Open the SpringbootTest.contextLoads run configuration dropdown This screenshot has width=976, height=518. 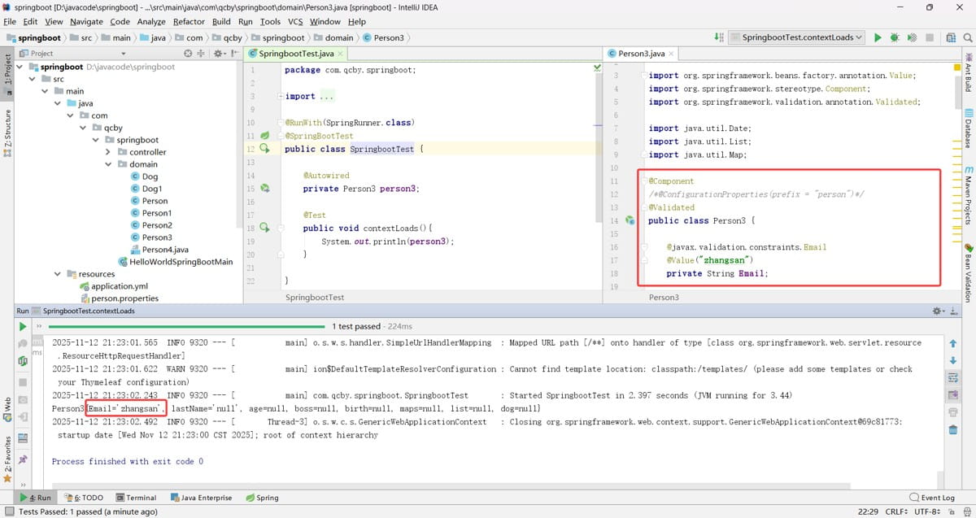(x=796, y=37)
